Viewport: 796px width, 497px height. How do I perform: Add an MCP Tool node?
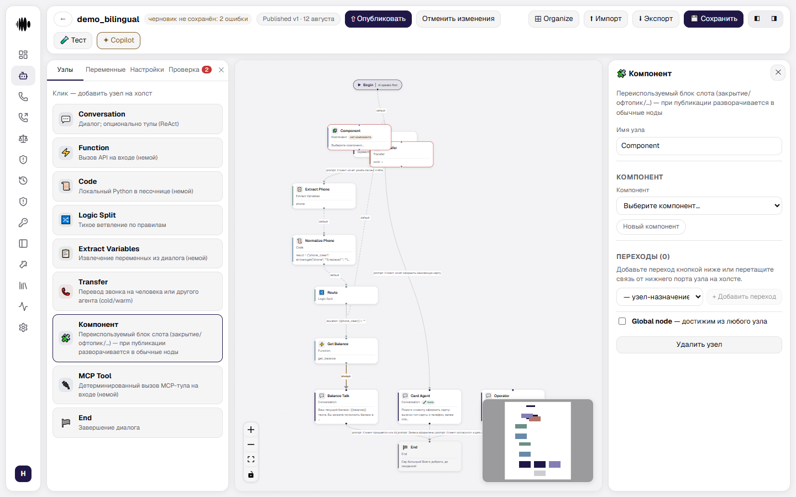(x=138, y=385)
